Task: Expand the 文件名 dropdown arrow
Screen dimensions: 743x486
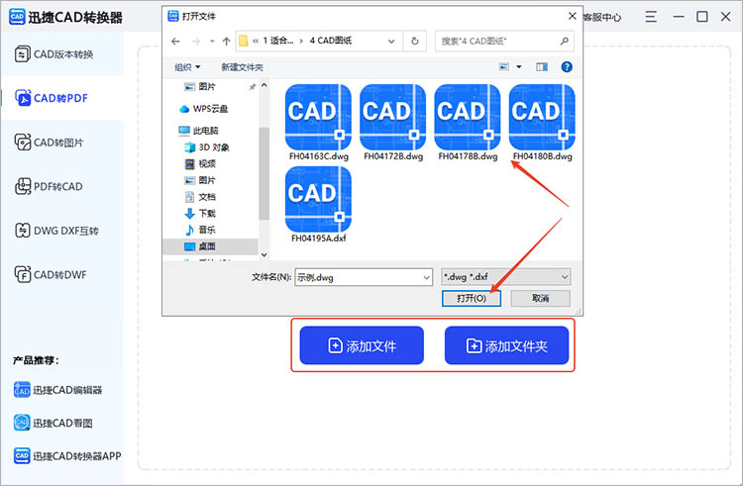Action: tap(426, 277)
